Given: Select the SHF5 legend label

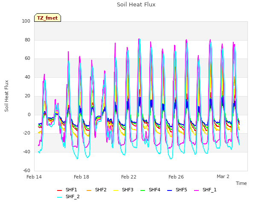Looking at the screenshot, I should click(181, 190).
